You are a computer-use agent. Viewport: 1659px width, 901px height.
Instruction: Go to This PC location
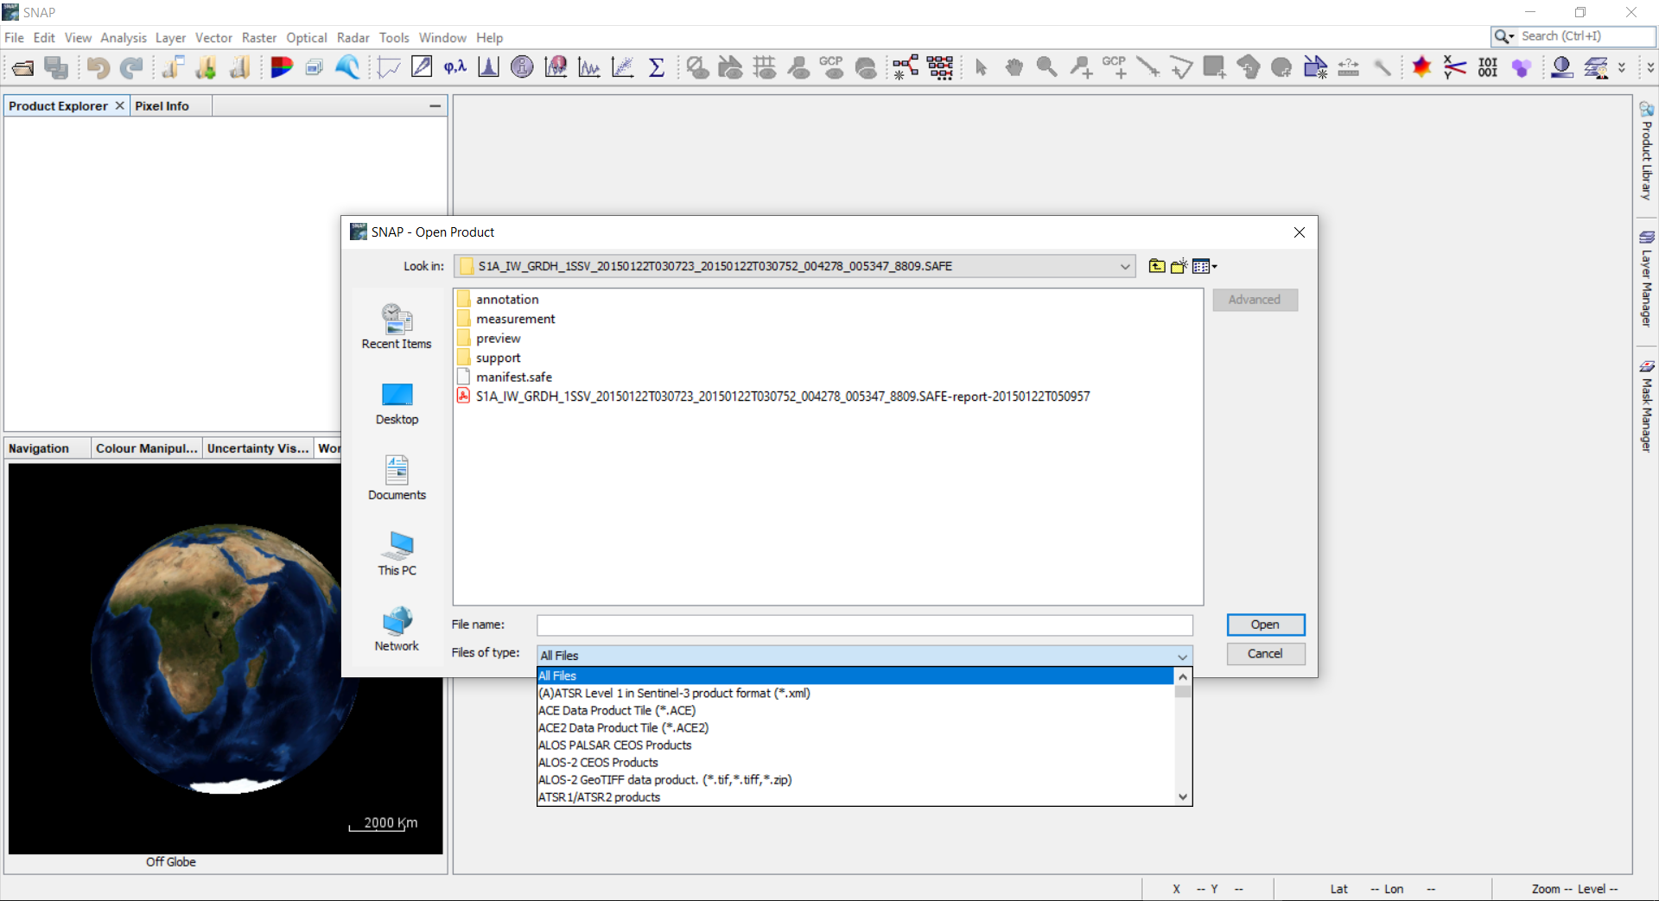tap(397, 554)
